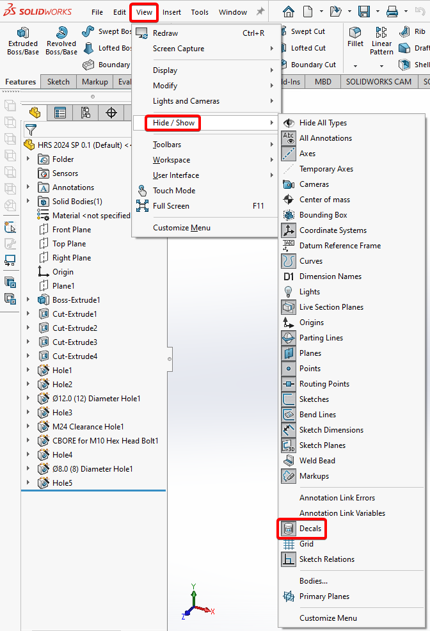Click Touch Mode in View menu

point(207,191)
